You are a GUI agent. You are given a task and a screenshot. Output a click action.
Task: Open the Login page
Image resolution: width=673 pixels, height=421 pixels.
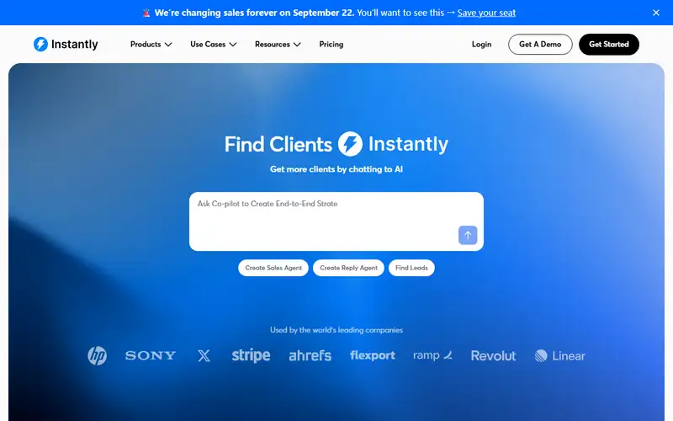[x=481, y=45]
